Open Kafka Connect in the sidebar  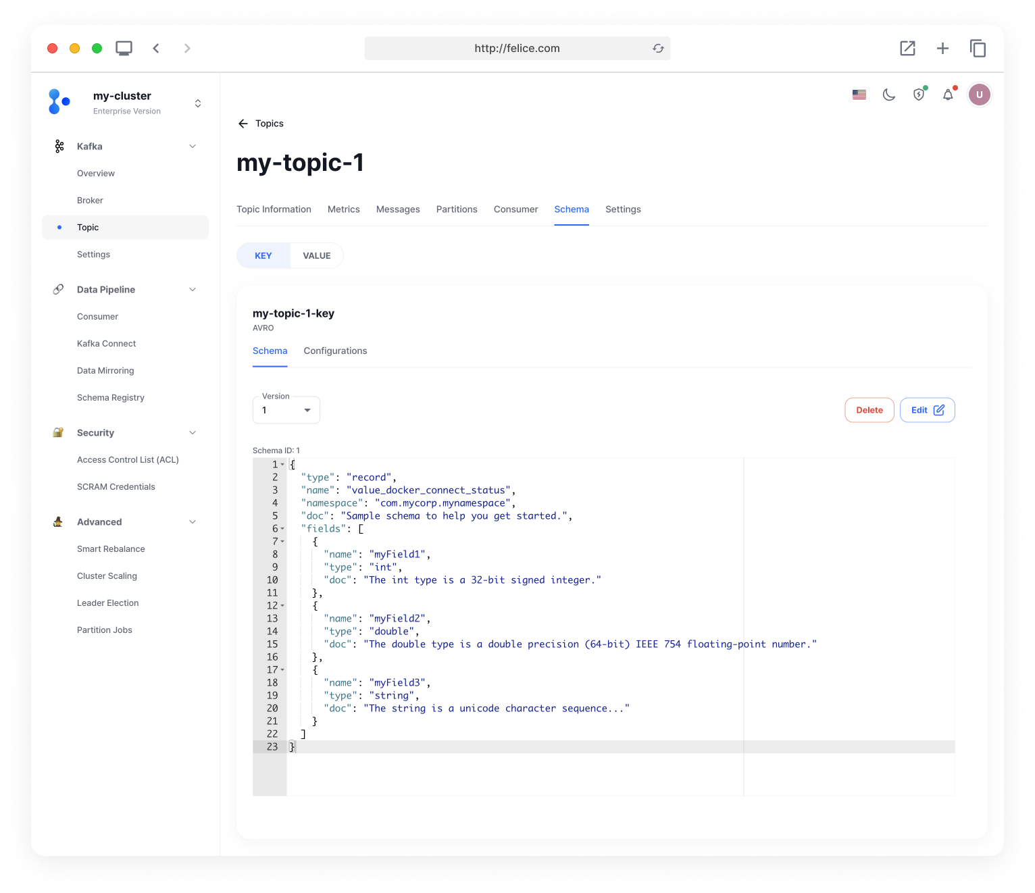(x=106, y=344)
